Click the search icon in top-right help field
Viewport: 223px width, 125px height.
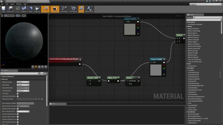point(222,4)
